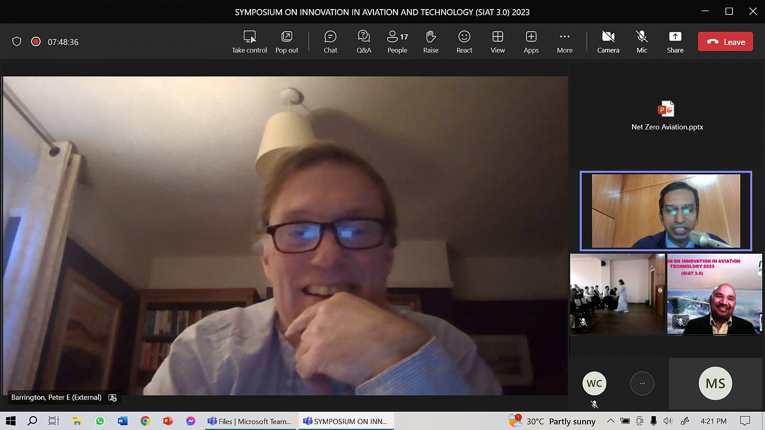Leave the meeting
The image size is (765, 430).
tap(725, 42)
